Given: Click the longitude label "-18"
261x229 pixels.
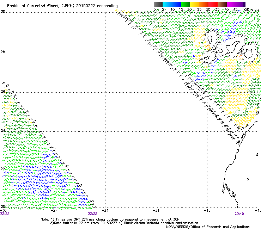Looking at the screenshot, I should click(207, 210).
